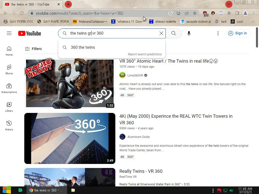Click the Aluminum Oxide channel avatar

tap(122, 137)
